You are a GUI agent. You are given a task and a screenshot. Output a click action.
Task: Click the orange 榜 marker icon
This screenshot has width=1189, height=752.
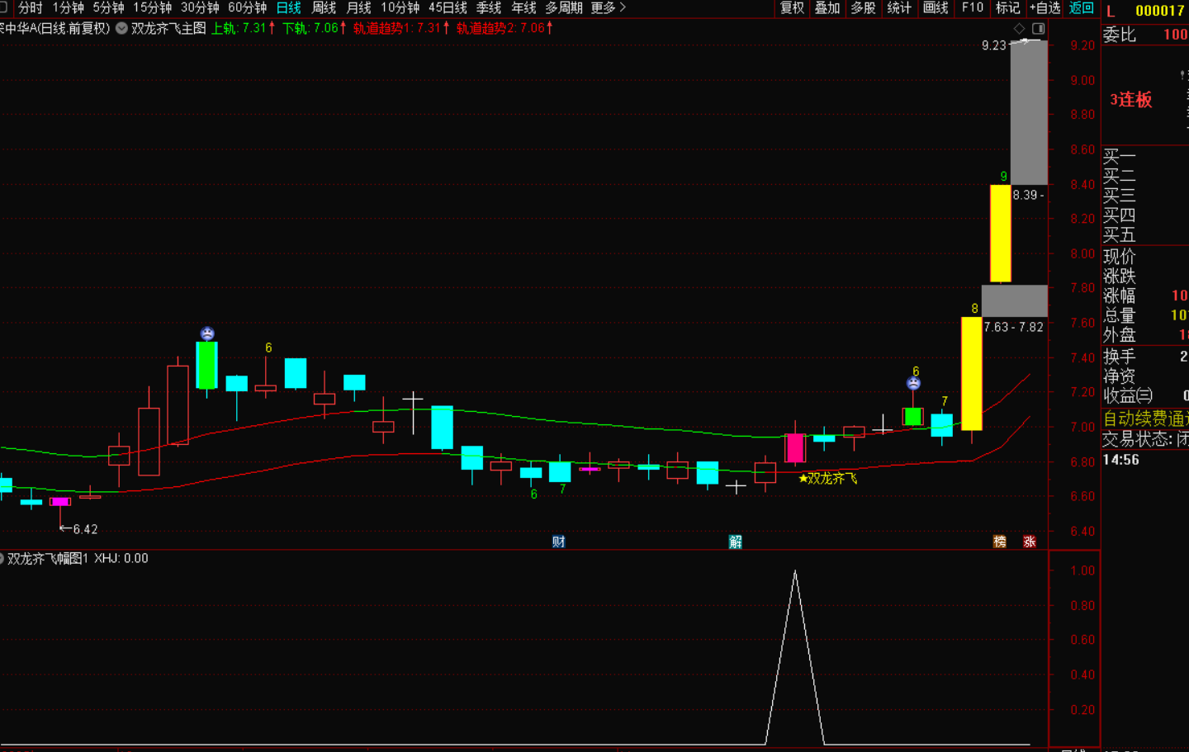click(x=1000, y=542)
